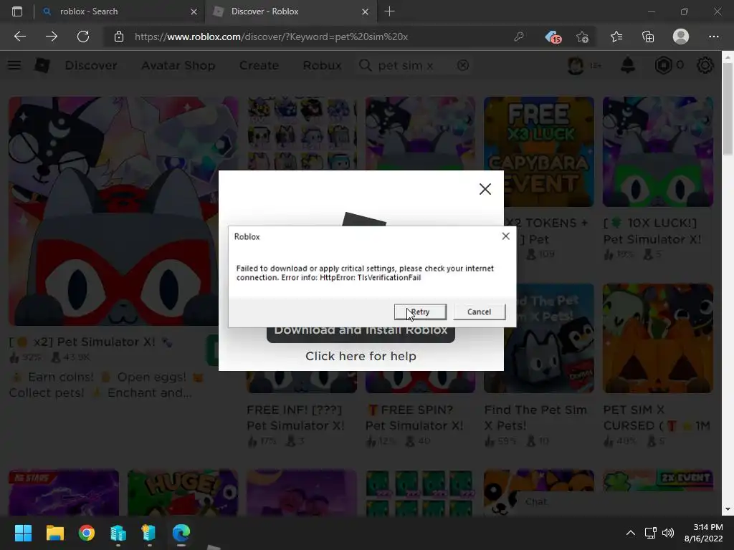This screenshot has height=550, width=734.
Task: Open the Favorites list icon
Action: pos(616,37)
